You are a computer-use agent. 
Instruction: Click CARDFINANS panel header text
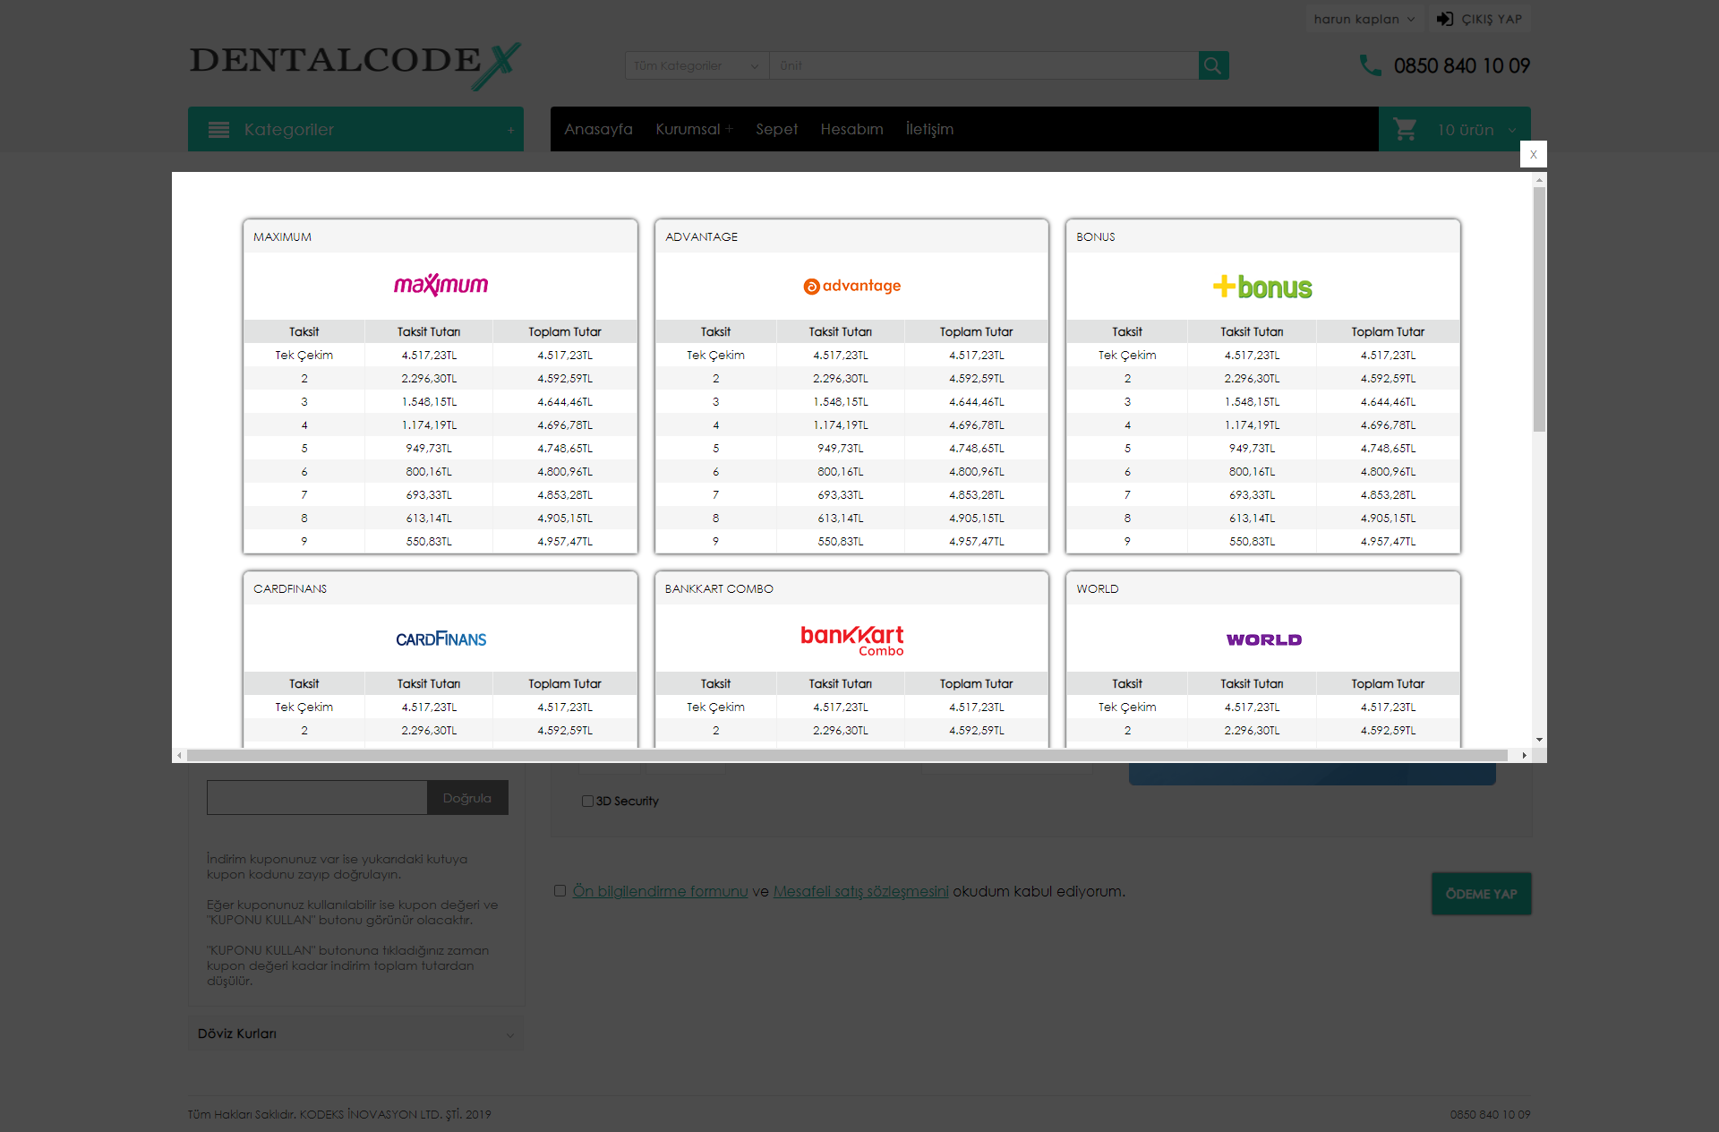coord(290,588)
